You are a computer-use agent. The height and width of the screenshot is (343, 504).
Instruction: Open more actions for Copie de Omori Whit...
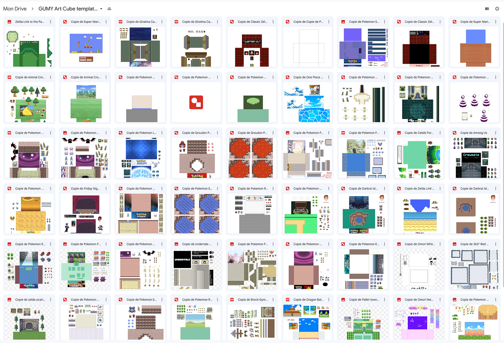tap(440, 244)
